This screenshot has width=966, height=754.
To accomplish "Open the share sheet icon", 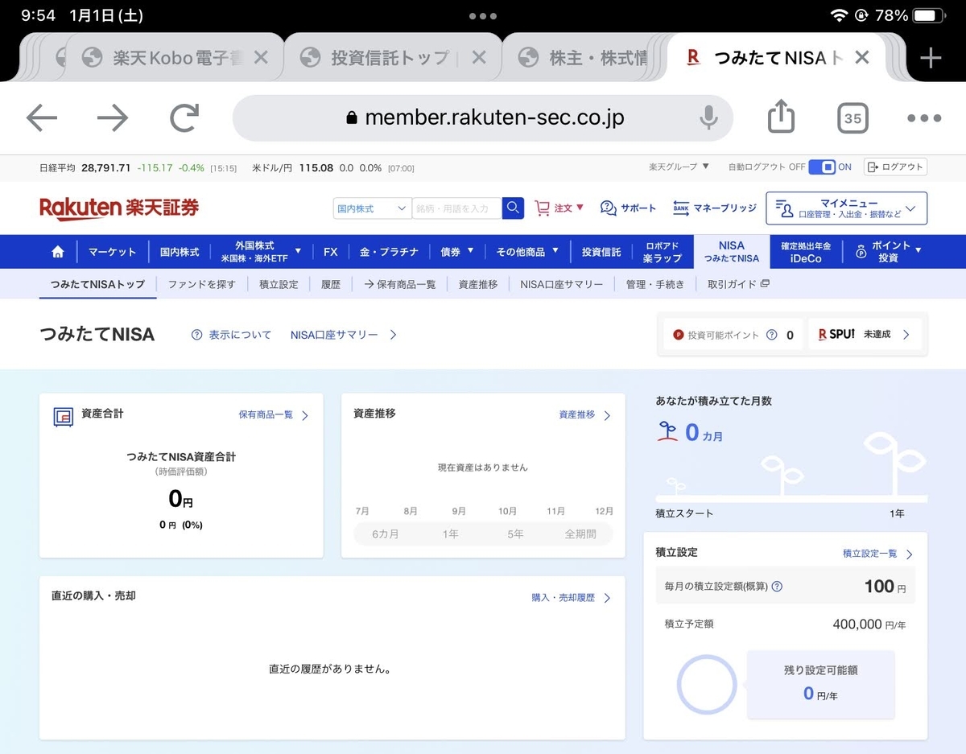I will (781, 117).
